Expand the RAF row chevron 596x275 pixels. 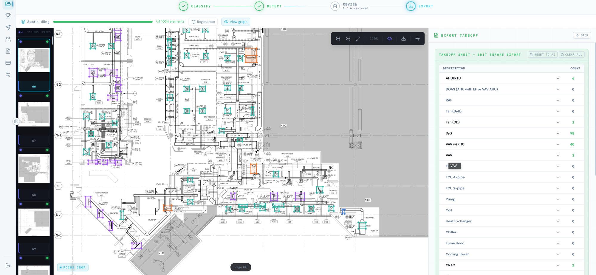tap(558, 100)
